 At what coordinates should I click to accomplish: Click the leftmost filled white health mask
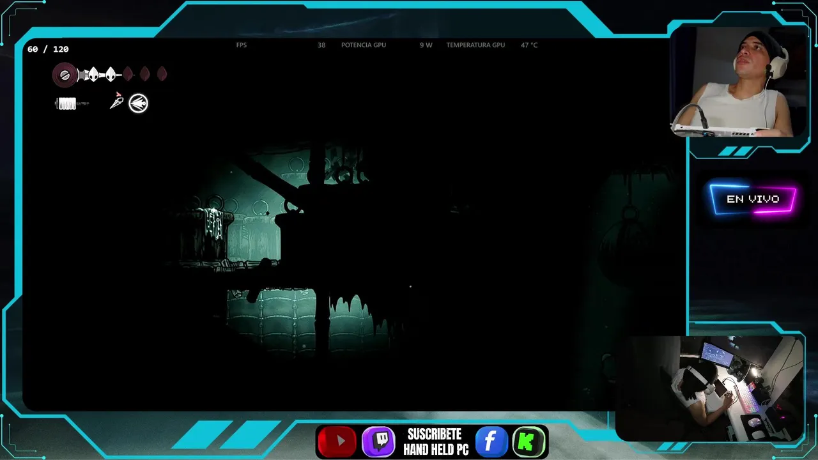(x=93, y=75)
